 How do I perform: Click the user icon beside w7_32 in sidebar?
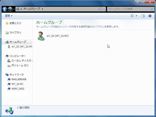click(9, 47)
